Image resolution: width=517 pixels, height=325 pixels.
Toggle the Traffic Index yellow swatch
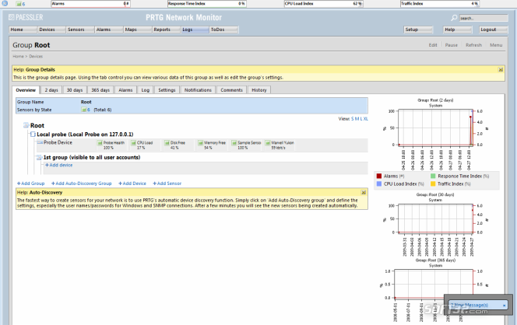(433, 183)
